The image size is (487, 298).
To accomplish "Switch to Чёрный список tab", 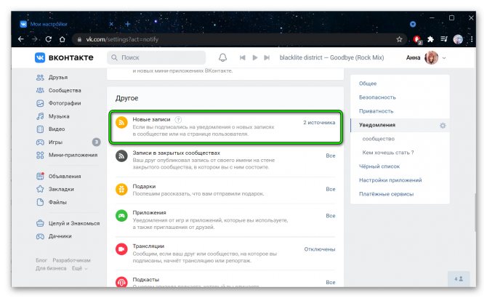I will tap(379, 166).
